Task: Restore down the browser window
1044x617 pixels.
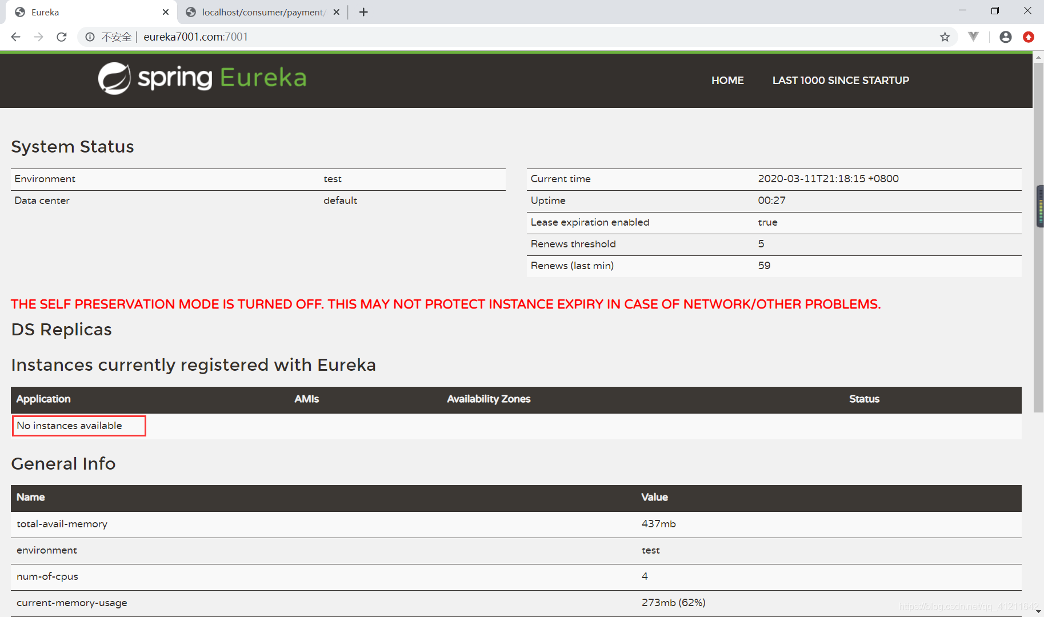Action: coord(995,10)
